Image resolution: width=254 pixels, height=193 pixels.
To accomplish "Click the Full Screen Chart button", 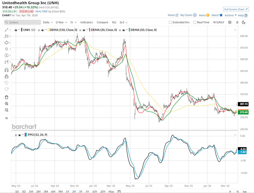I will coord(236,9).
